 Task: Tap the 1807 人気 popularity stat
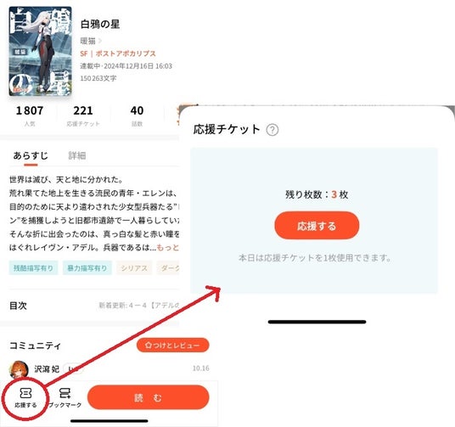click(x=30, y=115)
